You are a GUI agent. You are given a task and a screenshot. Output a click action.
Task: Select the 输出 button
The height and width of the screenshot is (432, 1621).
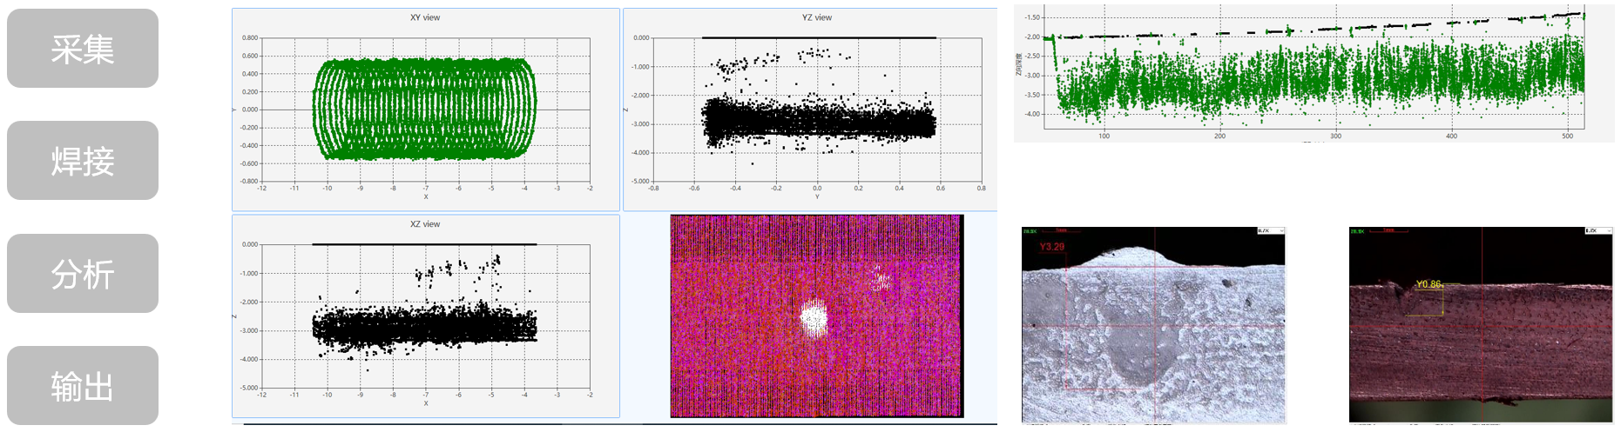pyautogui.click(x=83, y=386)
